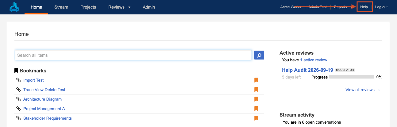Toggle orange bookmark flag for Import Test
397x127 pixels.
click(x=256, y=80)
